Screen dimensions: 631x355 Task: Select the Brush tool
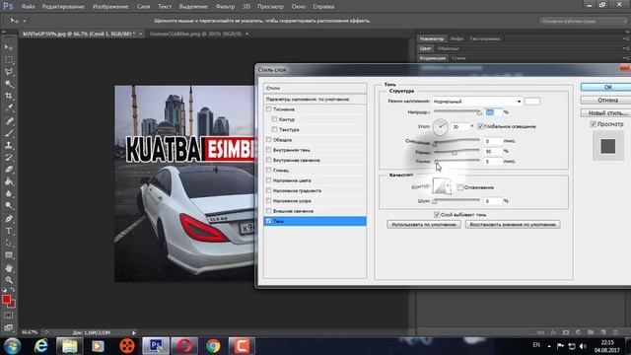coord(9,133)
